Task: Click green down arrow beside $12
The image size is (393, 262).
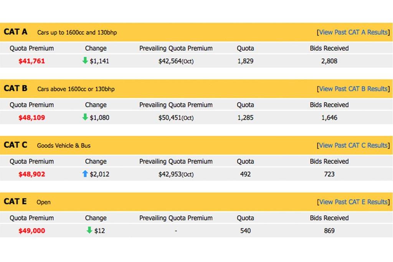Action: tap(89, 230)
